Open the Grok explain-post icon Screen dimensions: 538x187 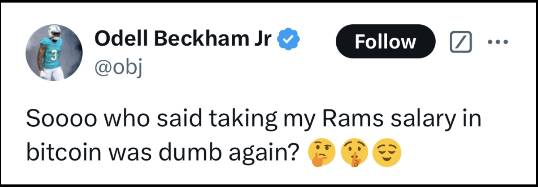(x=460, y=42)
